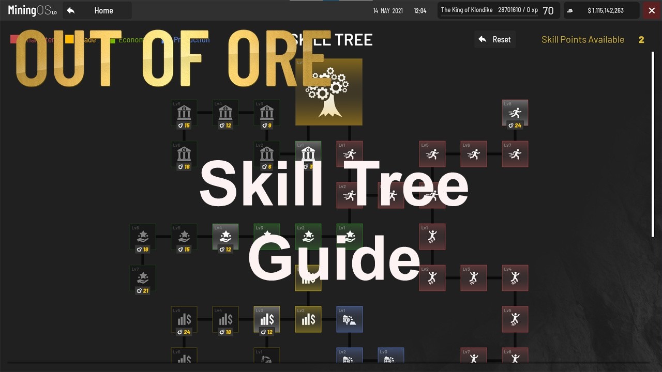Click the Skill Points Available label
The height and width of the screenshot is (372, 662).
pyautogui.click(x=583, y=39)
